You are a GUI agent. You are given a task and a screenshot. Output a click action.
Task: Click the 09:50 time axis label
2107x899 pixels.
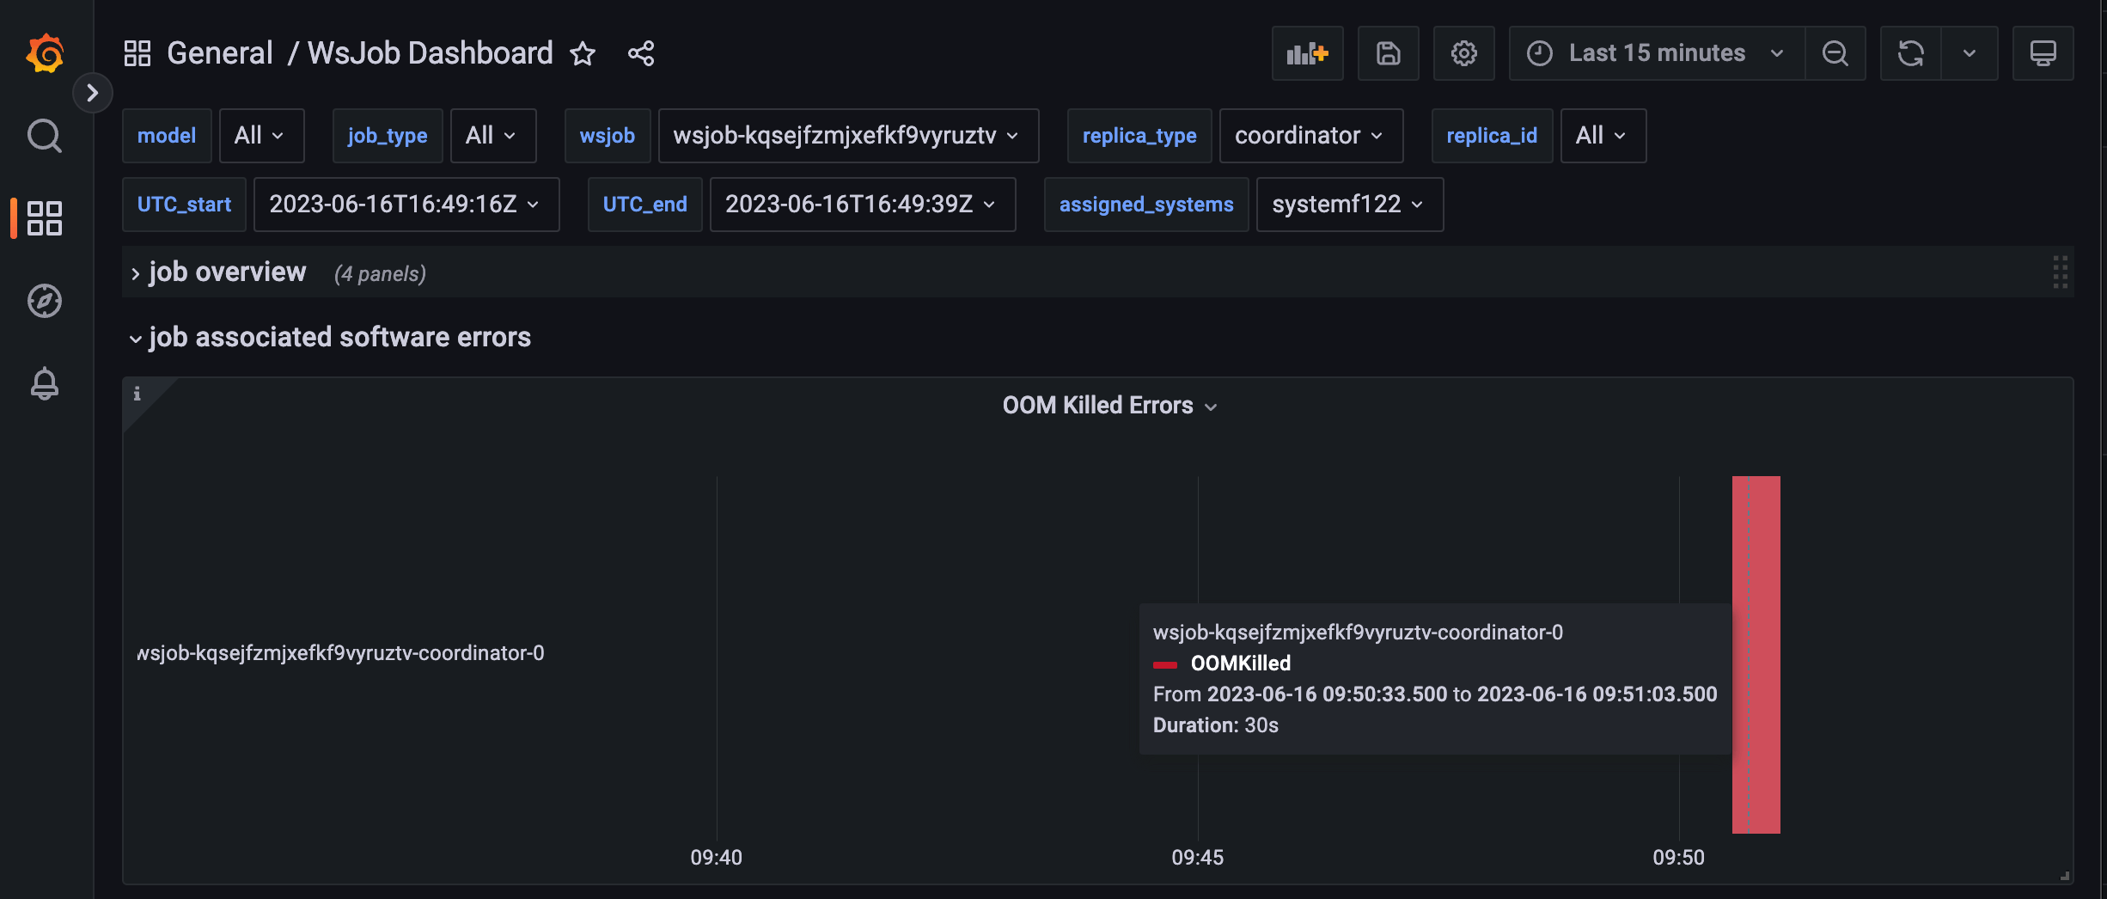coord(1678,858)
